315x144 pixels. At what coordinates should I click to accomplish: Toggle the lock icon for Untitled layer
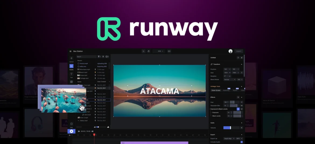(242, 57)
